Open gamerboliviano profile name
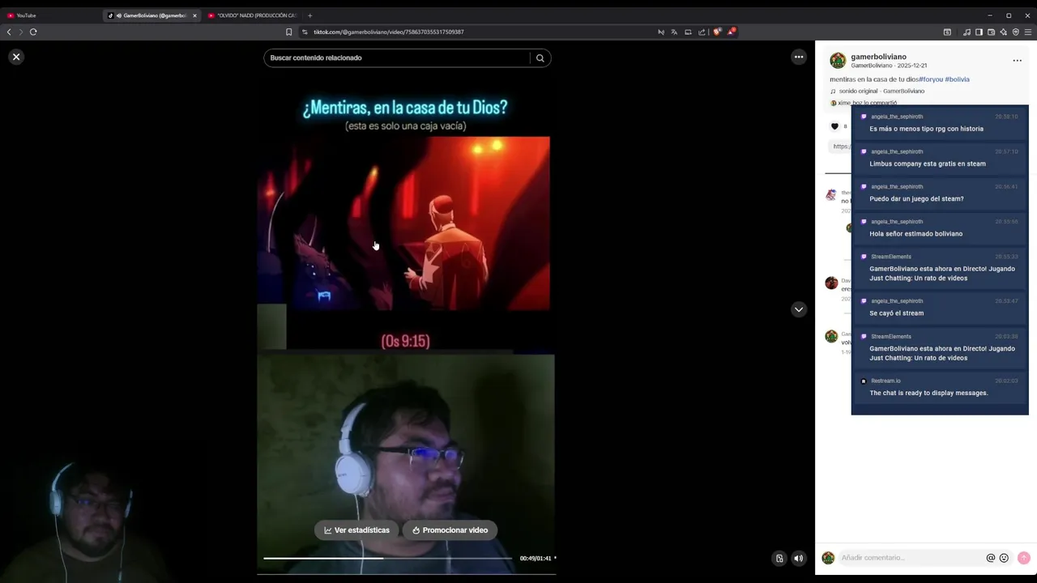This screenshot has width=1037, height=583. coord(878,57)
